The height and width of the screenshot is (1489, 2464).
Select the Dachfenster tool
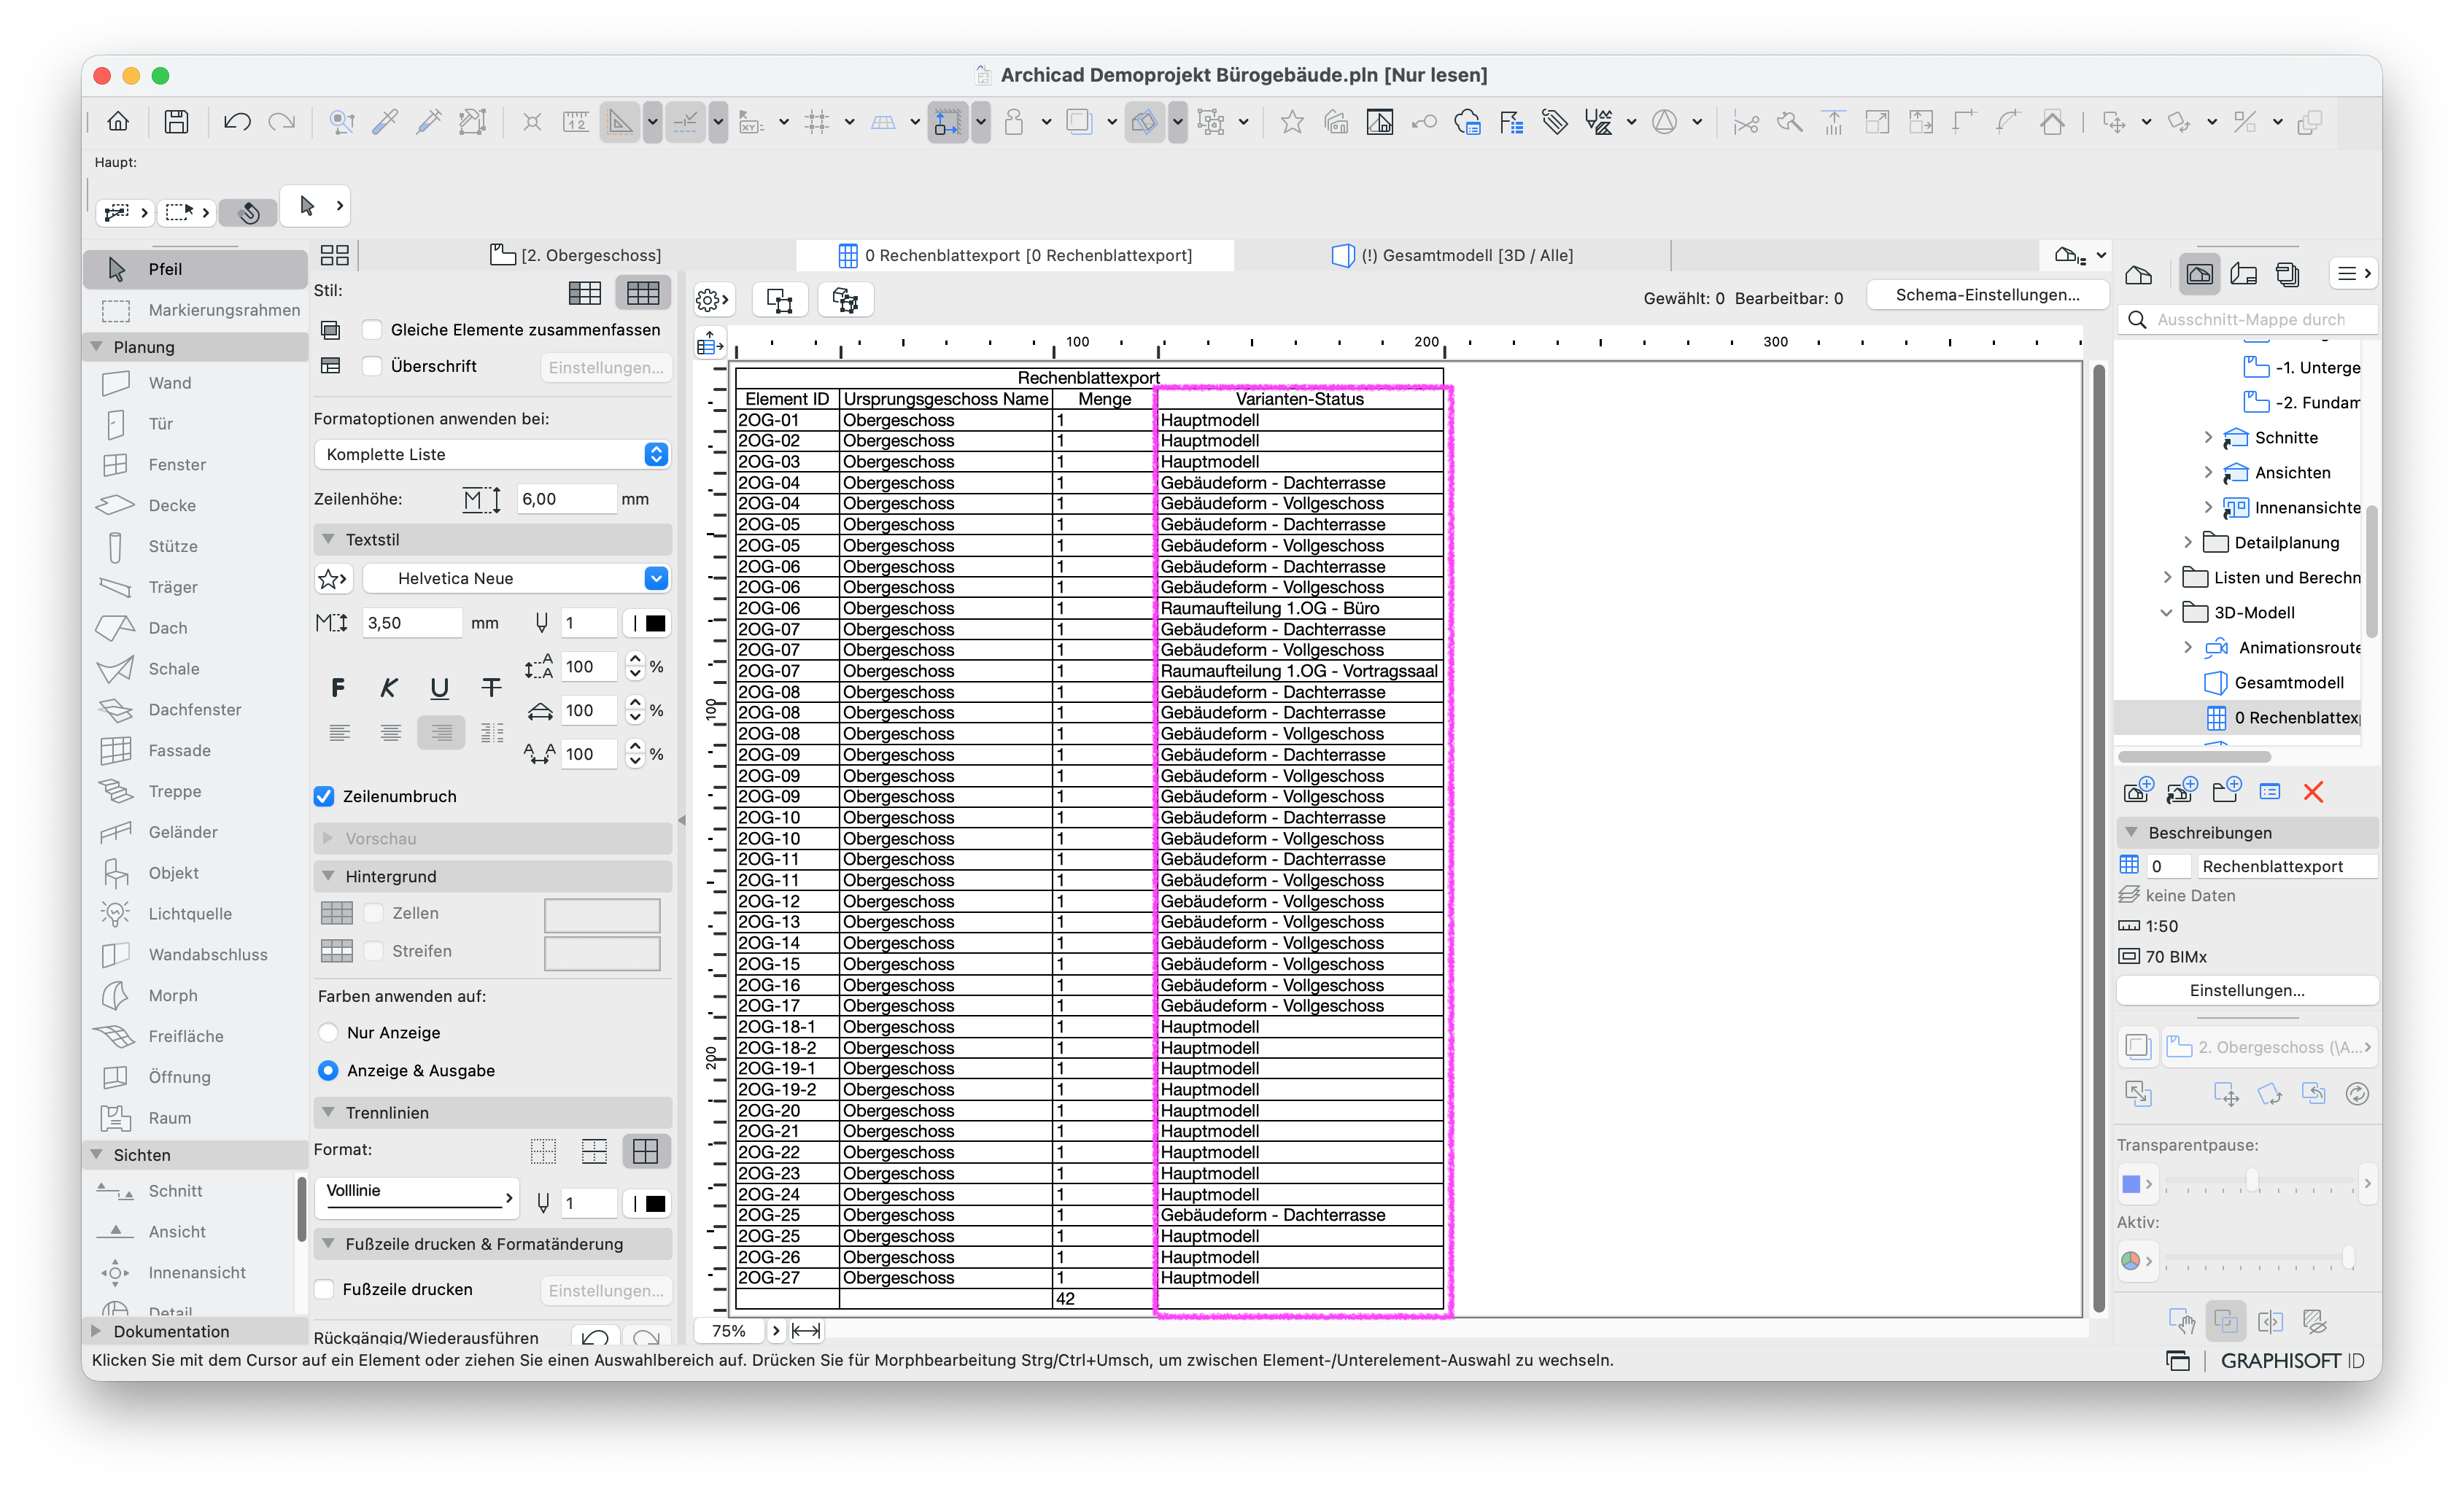pyautogui.click(x=195, y=710)
